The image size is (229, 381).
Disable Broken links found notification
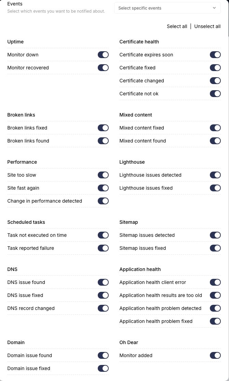tap(103, 141)
